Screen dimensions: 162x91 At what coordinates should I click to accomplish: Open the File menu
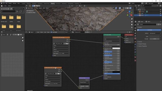tap(4, 3)
